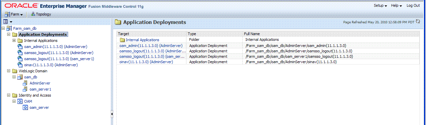Click the Internal Applications folder icon in tree
Viewport: 426px width, 125px height.
[20, 41]
